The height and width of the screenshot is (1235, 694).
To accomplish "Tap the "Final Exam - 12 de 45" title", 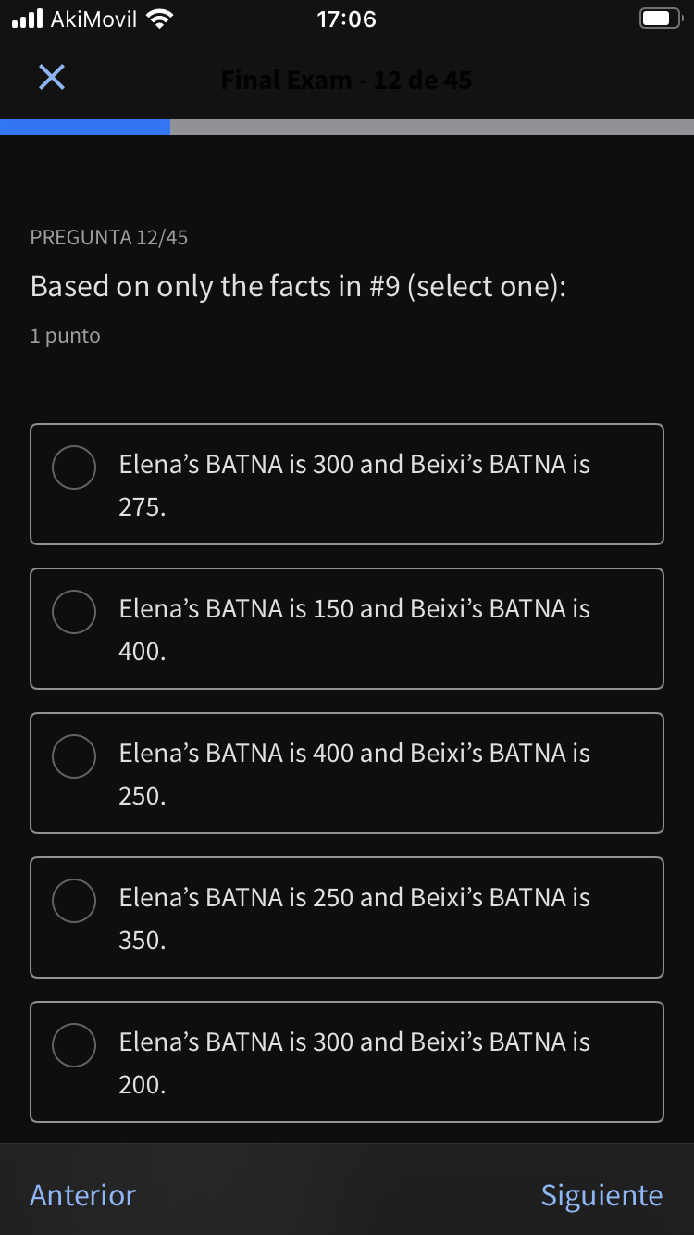I will pyautogui.click(x=346, y=81).
